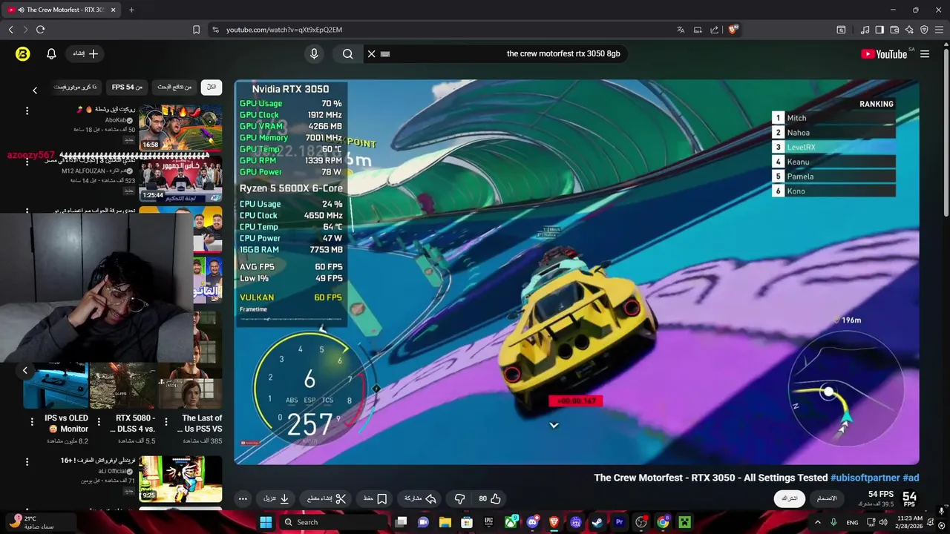Toggle the browser sidebar panel
The height and width of the screenshot is (534, 950).
[879, 30]
